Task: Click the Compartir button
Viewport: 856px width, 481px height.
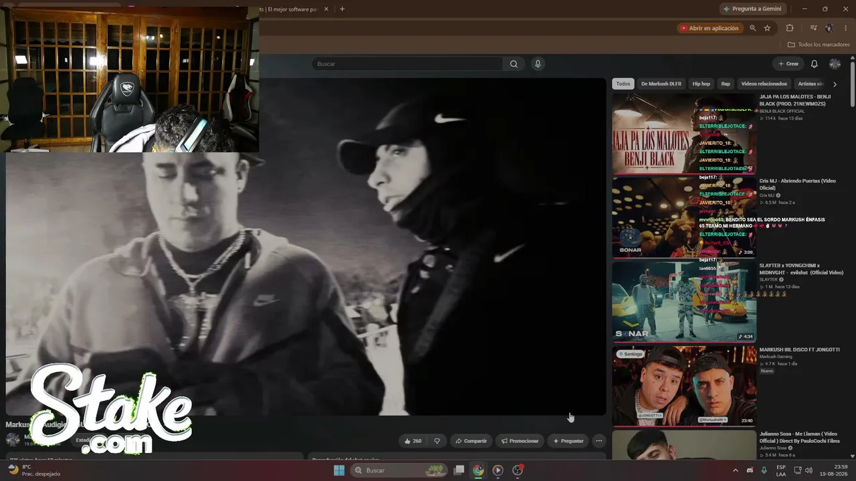Action: 471,441
